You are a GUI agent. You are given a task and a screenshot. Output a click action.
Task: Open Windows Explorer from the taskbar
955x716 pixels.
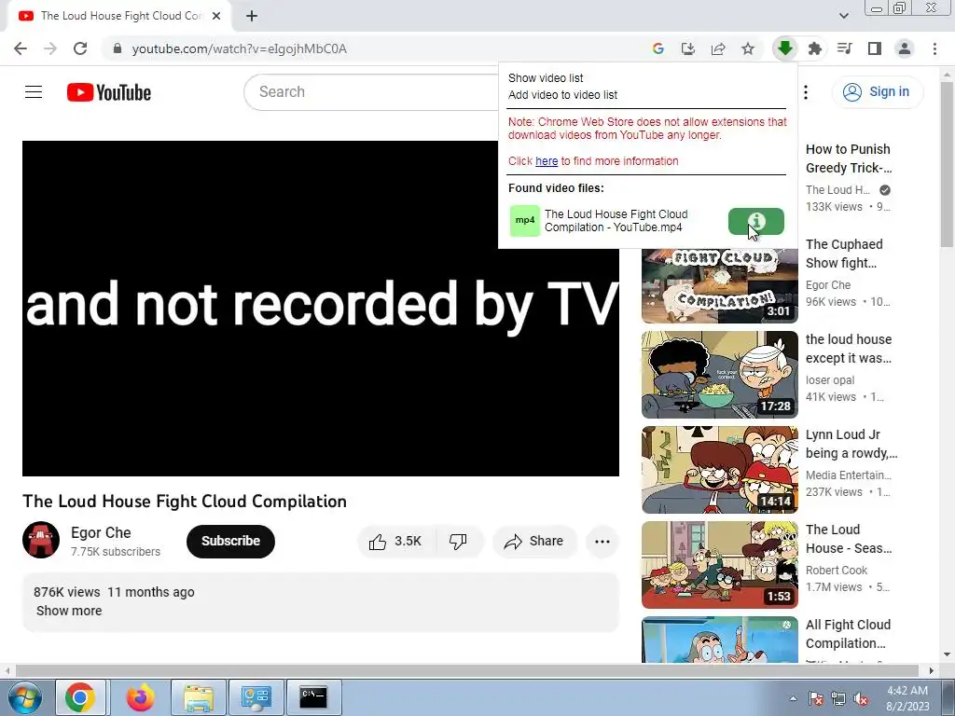click(x=199, y=697)
